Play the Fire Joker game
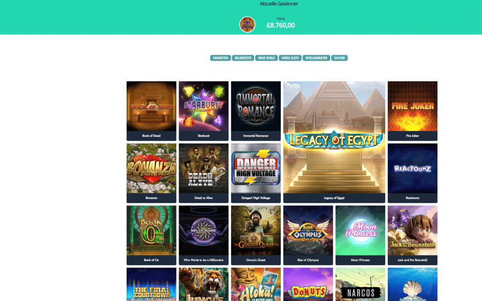Viewport: 482px width, 301px height. 412,111
